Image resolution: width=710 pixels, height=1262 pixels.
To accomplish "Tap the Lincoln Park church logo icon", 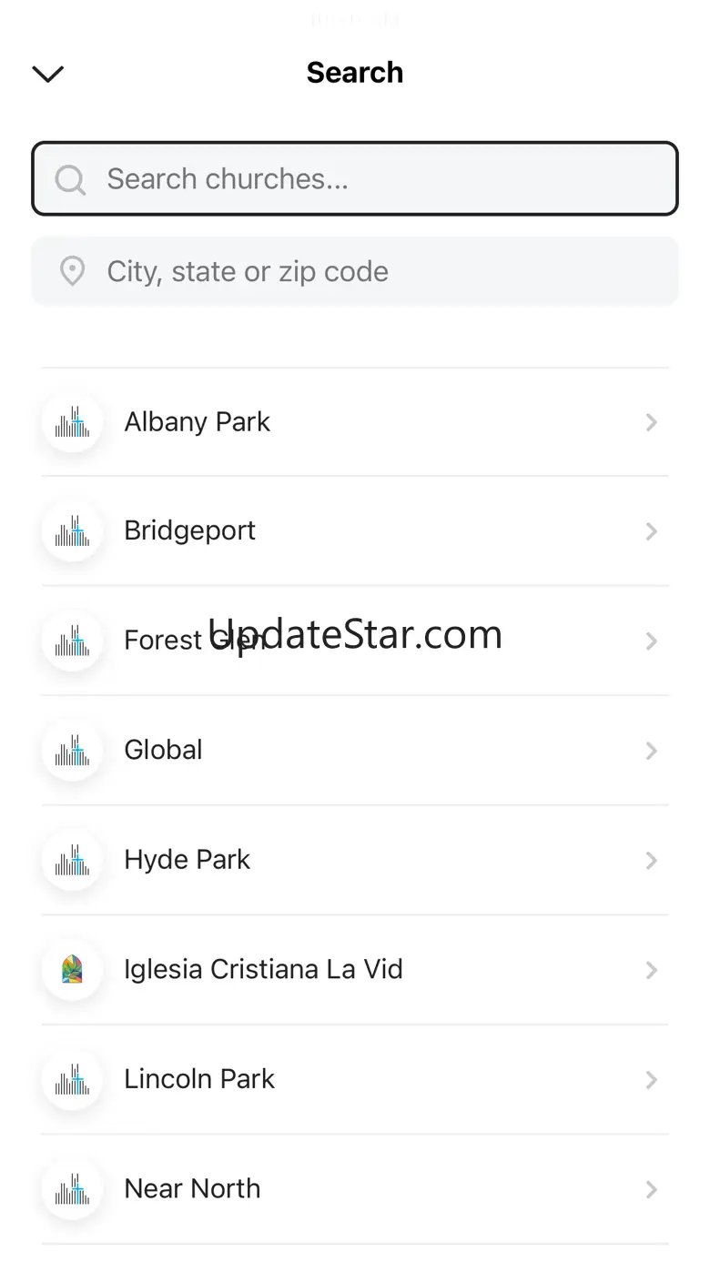I will coord(72,1080).
